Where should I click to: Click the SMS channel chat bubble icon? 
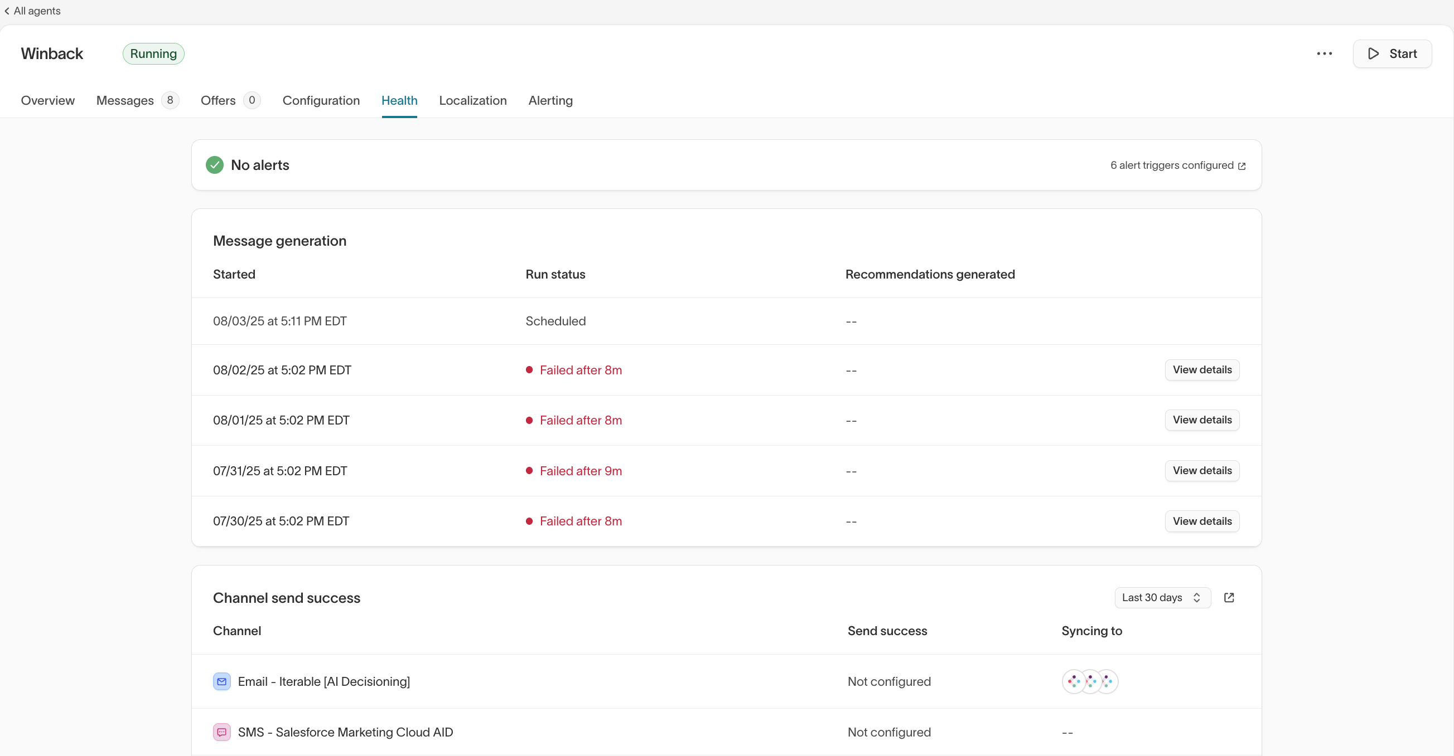(222, 731)
